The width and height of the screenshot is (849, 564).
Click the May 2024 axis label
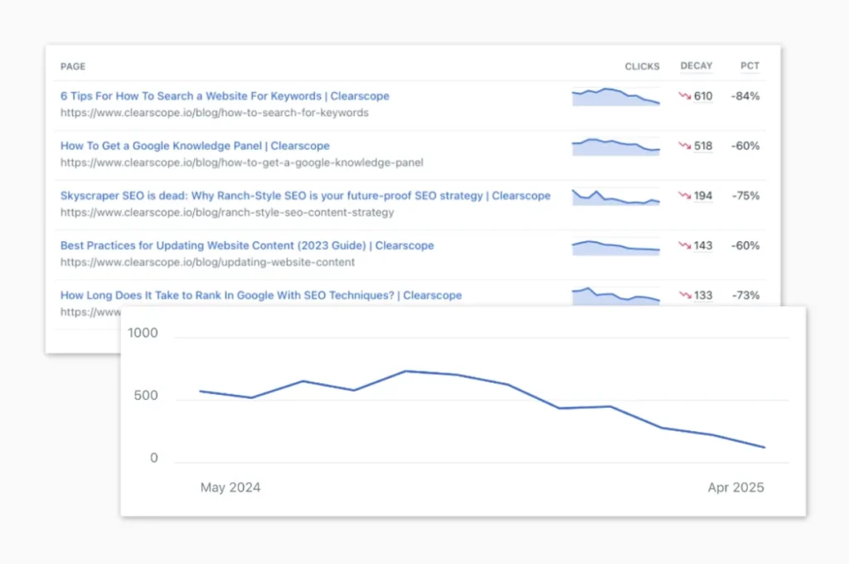[x=230, y=488]
